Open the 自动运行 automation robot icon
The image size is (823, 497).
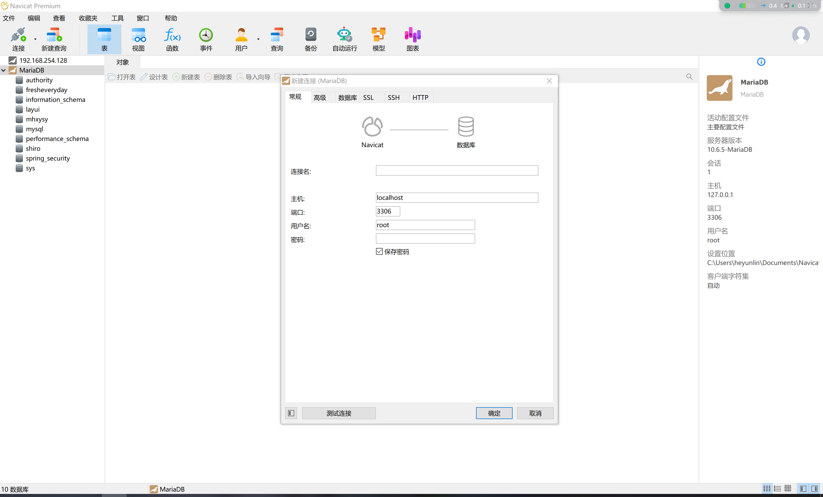[x=345, y=39]
